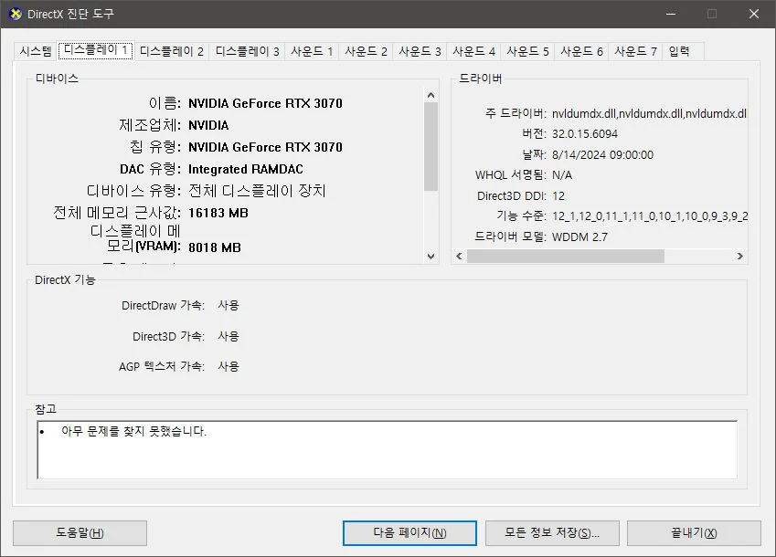The image size is (776, 557).
Task: Click the driver panel horizontal scrollbar thumb
Action: tap(566, 256)
